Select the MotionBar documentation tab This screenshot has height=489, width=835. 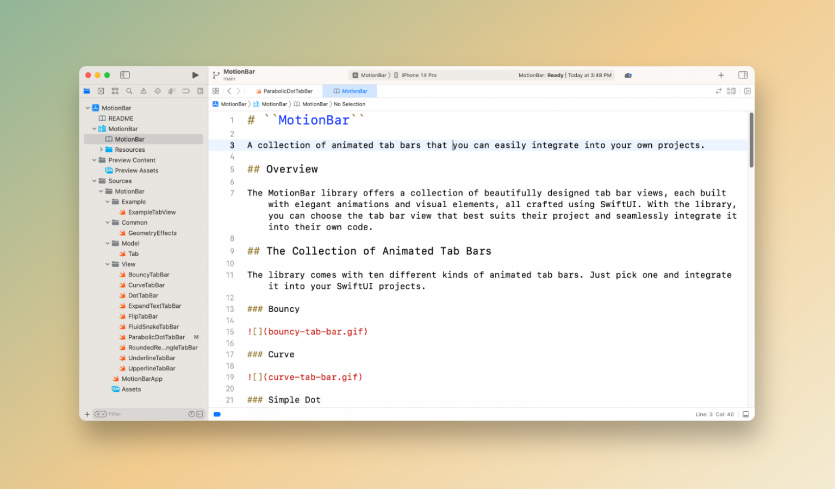350,91
